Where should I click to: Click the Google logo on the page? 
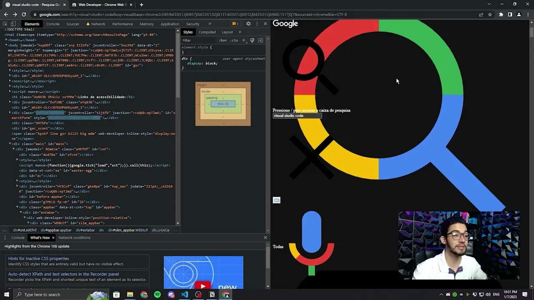tap(285, 24)
